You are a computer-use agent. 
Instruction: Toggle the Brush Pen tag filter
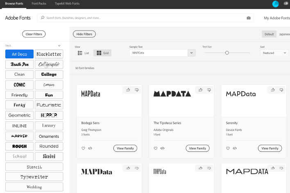click(19, 64)
